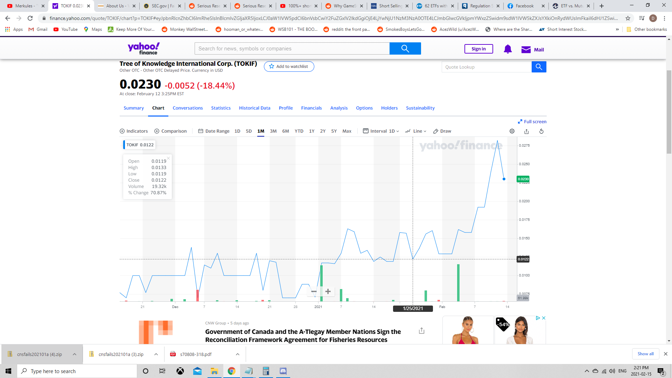
Task: Zoom out chart with minus button
Action: click(314, 292)
